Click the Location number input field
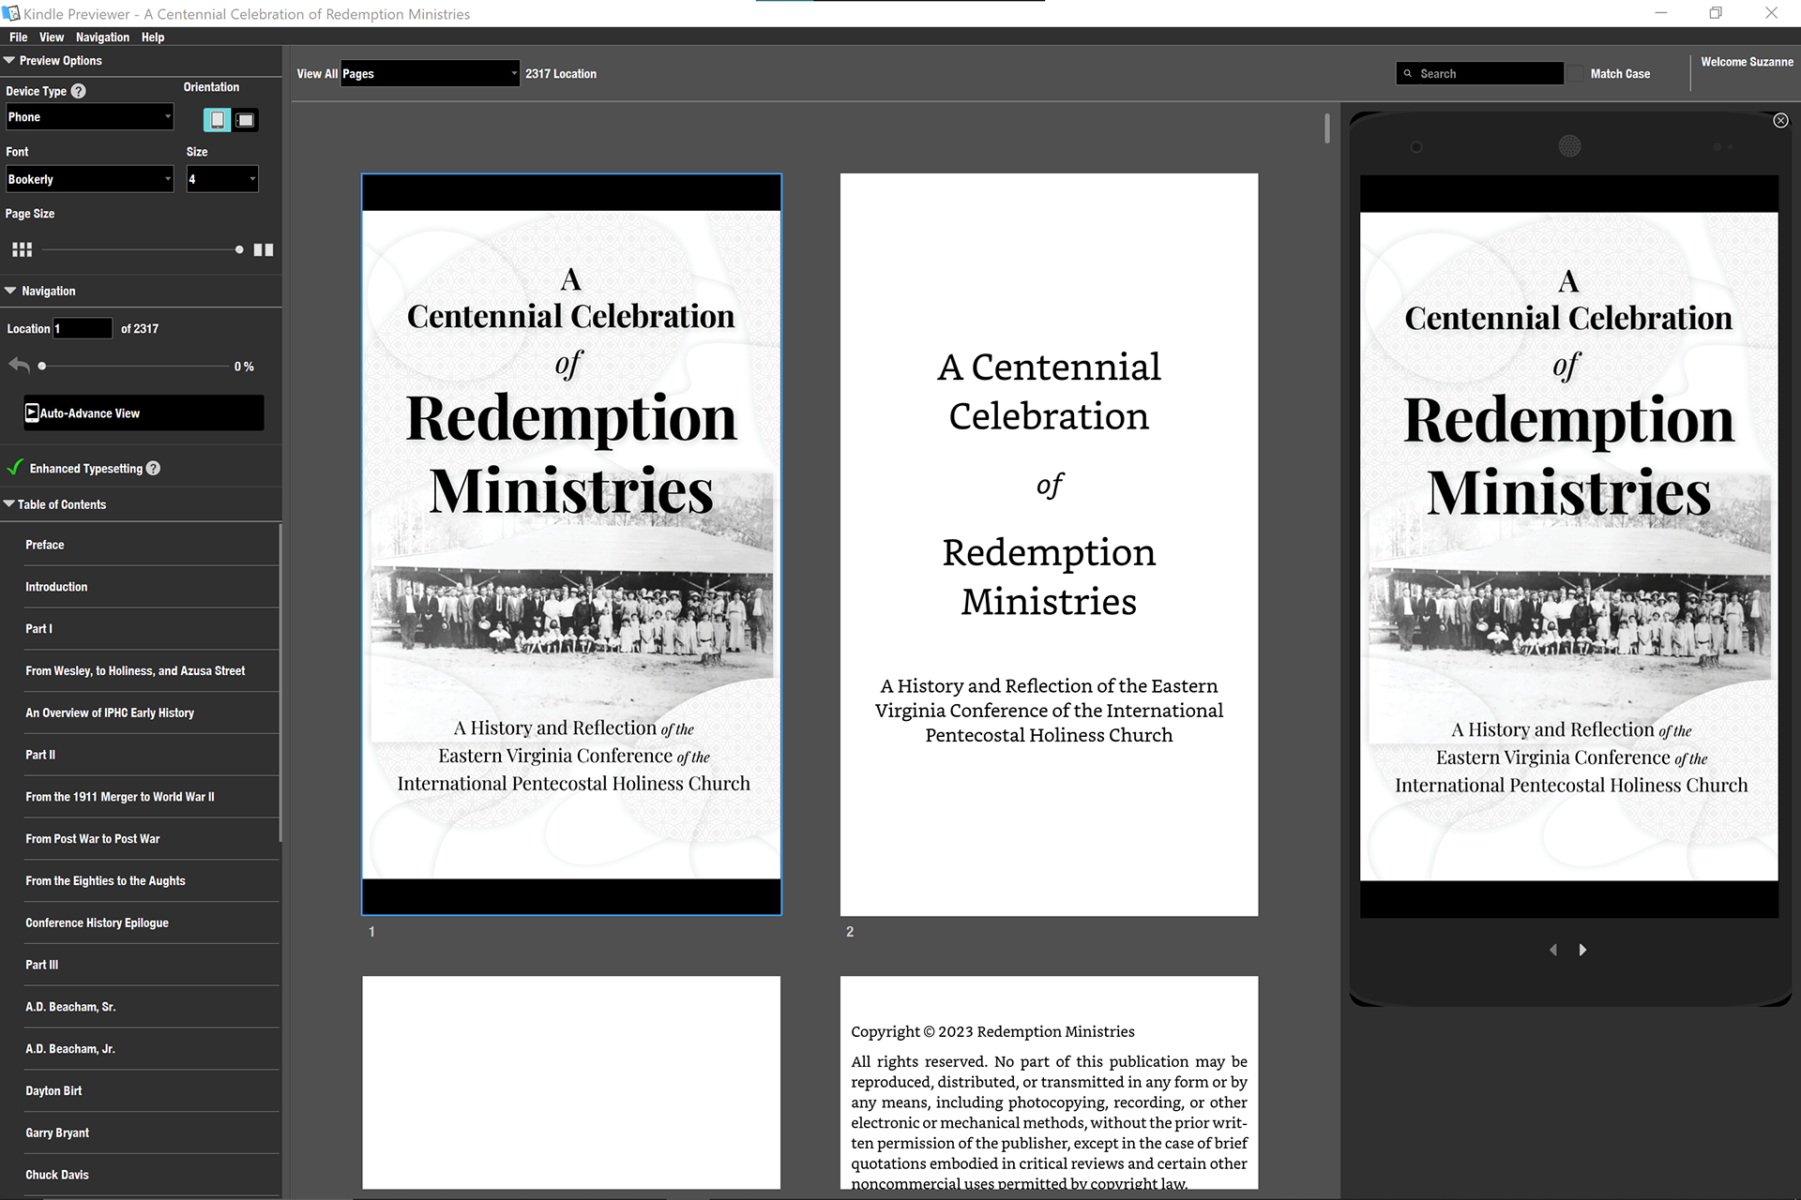The height and width of the screenshot is (1200, 1801). point(83,328)
